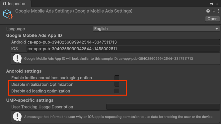This screenshot has width=221, height=124.
Task: Enable kotlinx.coroutines packaging option checkbox
Action: point(117,78)
